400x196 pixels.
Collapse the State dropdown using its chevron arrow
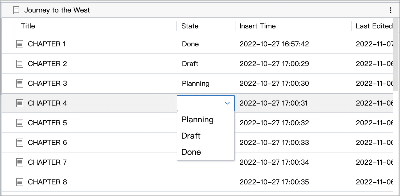[x=227, y=103]
